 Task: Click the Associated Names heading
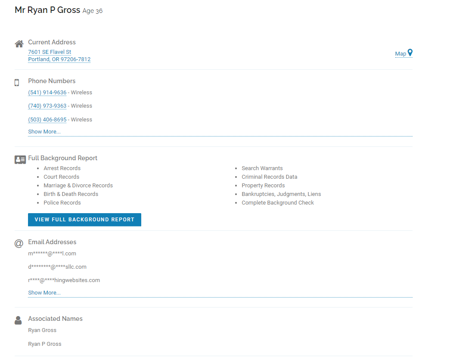coord(56,319)
